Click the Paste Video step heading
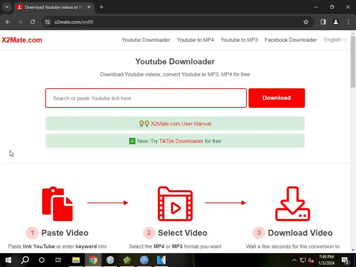The height and width of the screenshot is (267, 356). click(x=65, y=233)
